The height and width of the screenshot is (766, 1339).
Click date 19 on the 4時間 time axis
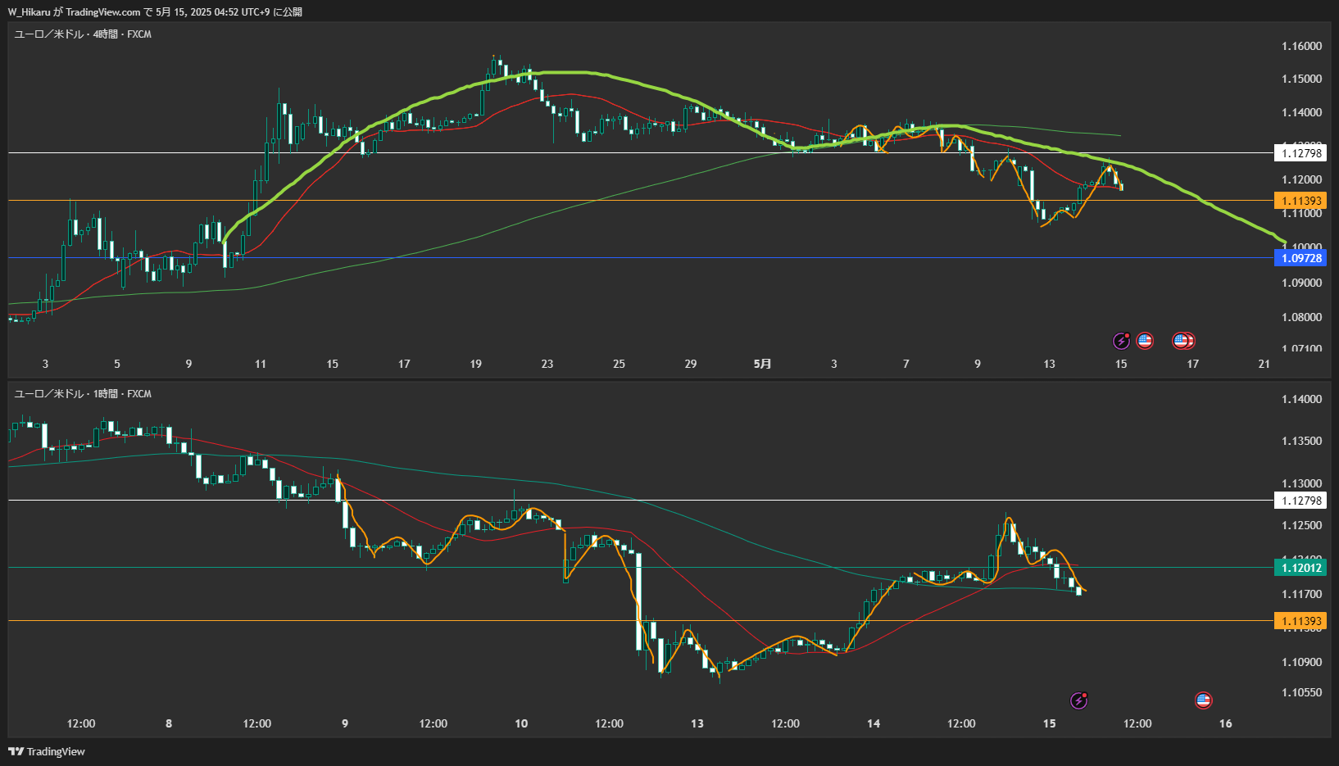click(x=476, y=364)
